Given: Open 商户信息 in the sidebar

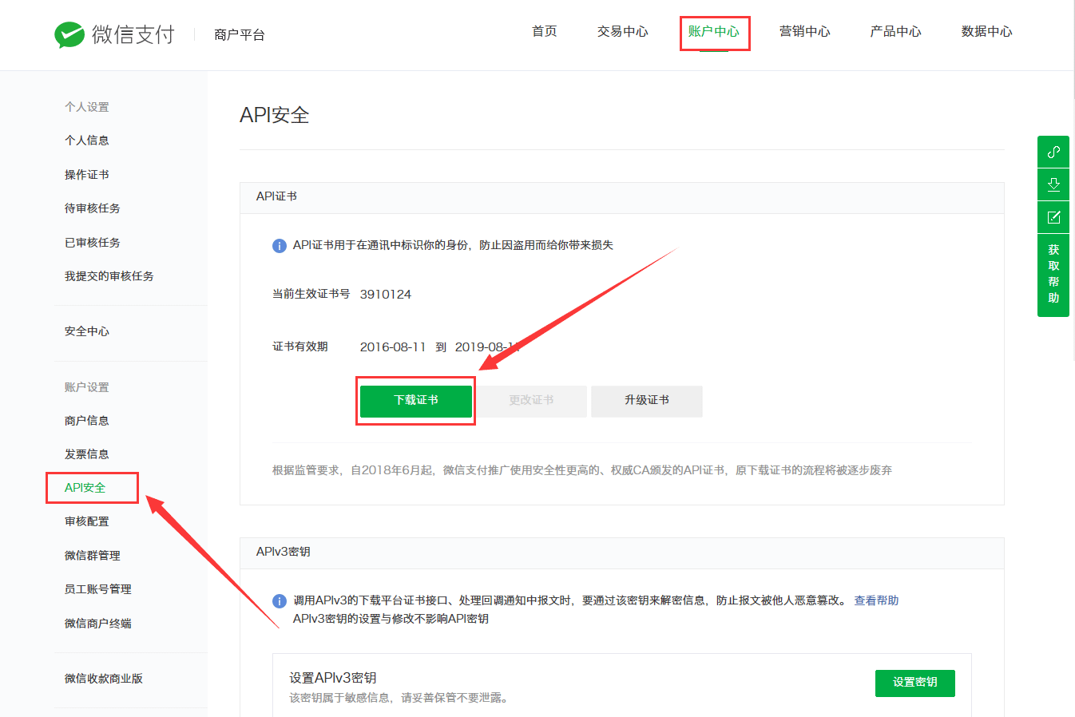Looking at the screenshot, I should [x=87, y=421].
